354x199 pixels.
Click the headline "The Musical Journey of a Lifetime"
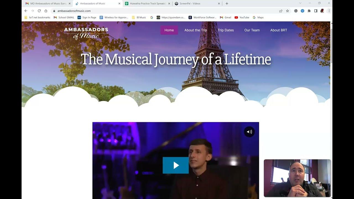(x=176, y=59)
